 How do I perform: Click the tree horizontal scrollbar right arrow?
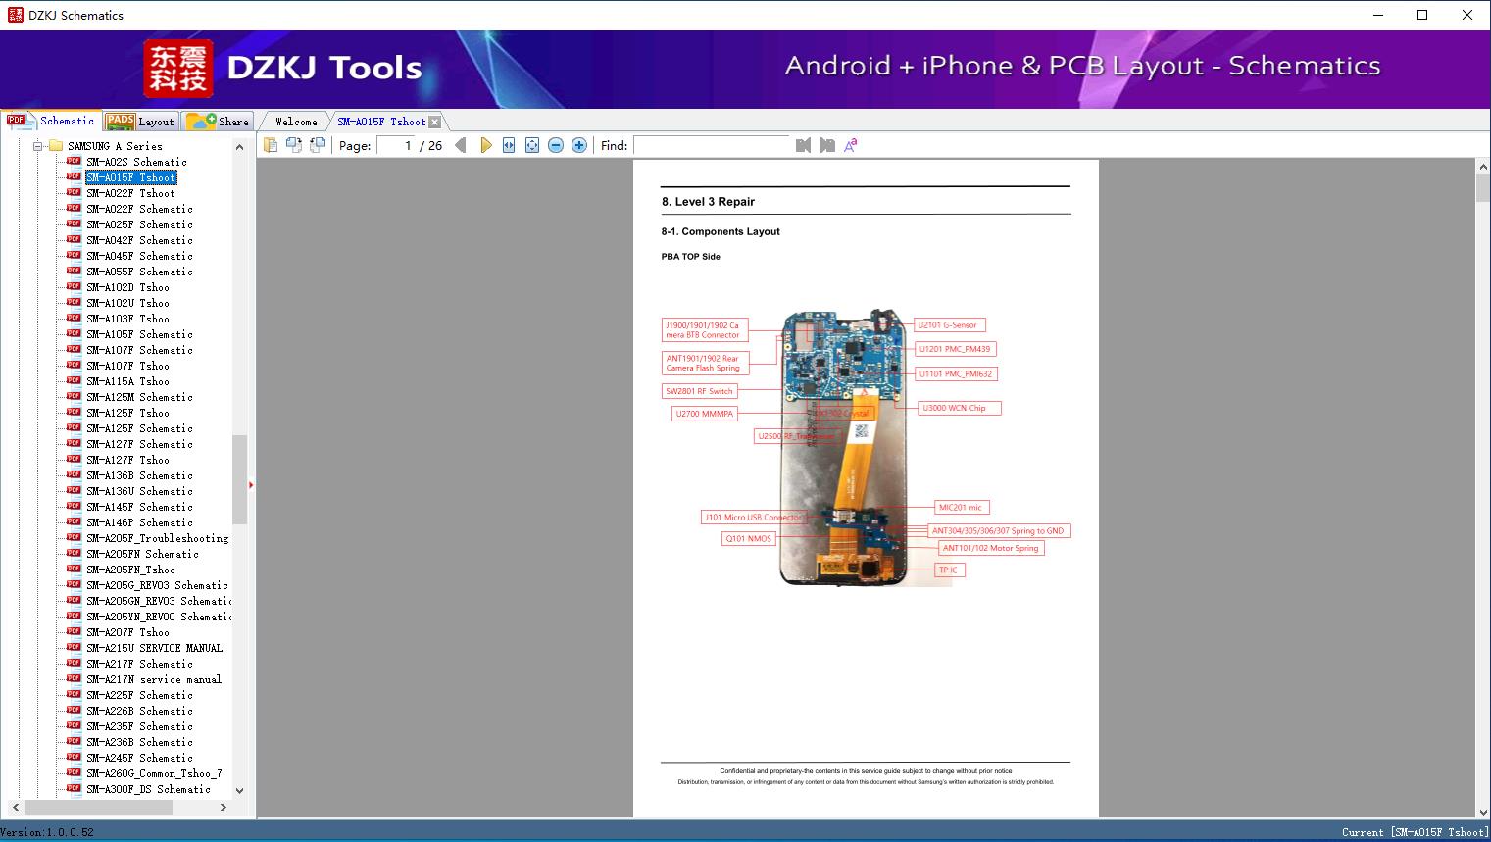click(x=224, y=807)
